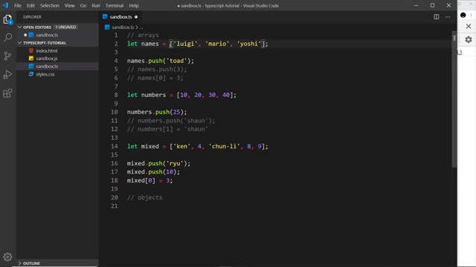Click 'toad' string on line 4
This screenshot has width=476, height=267.
point(176,61)
